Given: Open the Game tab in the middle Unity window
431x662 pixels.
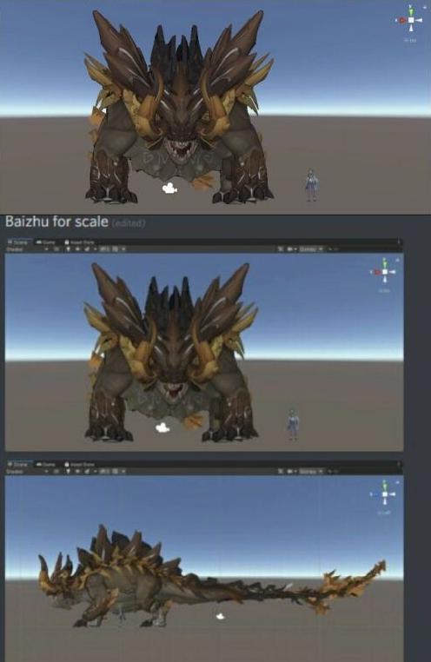Looking at the screenshot, I should tap(46, 242).
